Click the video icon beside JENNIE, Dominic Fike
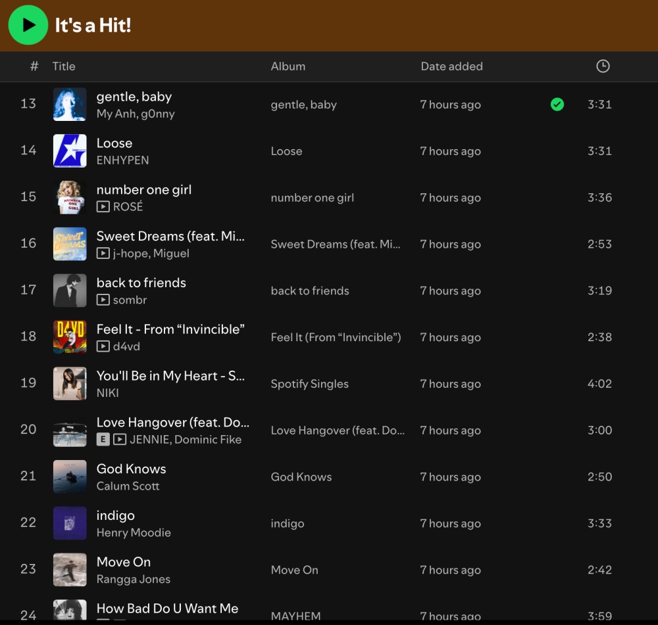 point(120,439)
